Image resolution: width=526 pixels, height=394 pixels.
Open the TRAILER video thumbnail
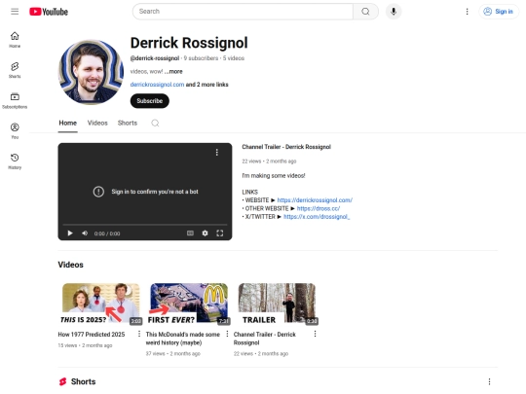click(277, 304)
